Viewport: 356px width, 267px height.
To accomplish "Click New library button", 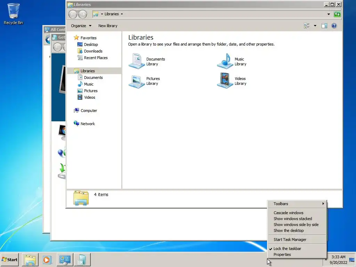I will coord(108,26).
